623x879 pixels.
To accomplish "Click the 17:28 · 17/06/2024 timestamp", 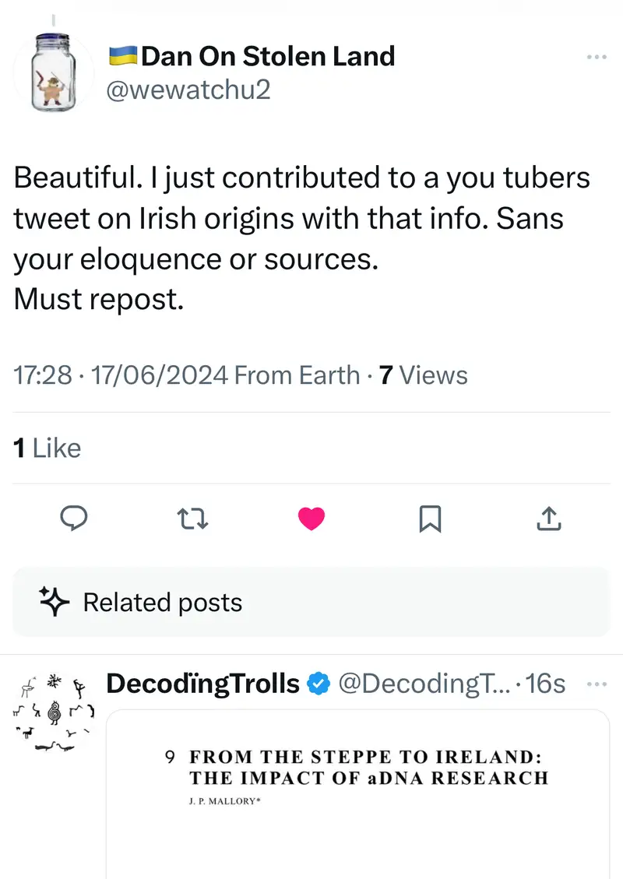I will [x=121, y=375].
